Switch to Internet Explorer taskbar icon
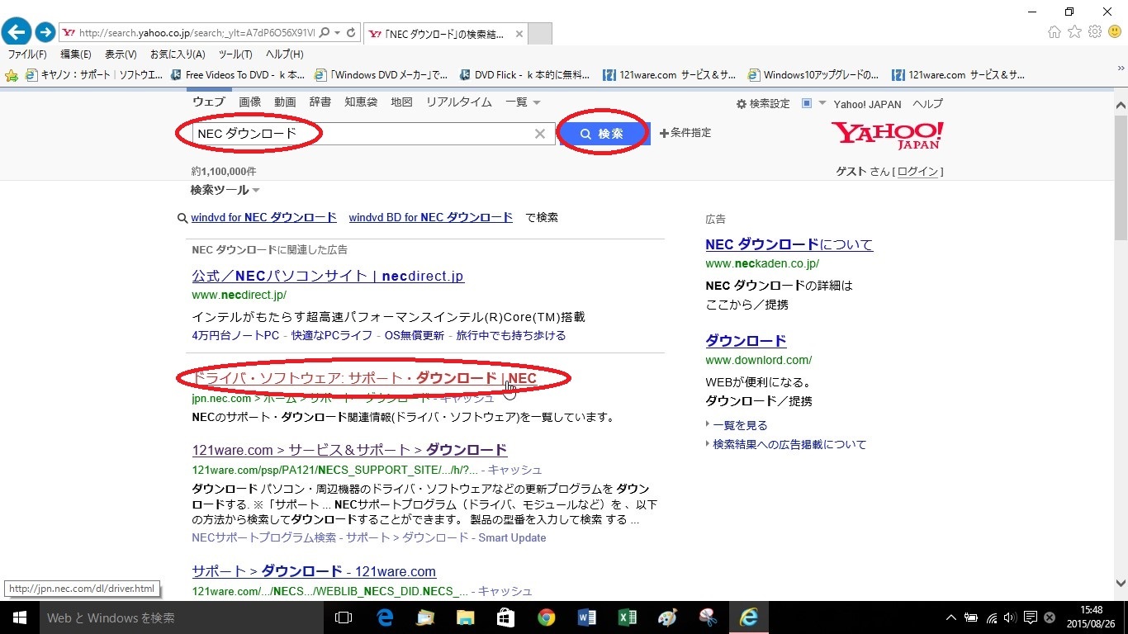Viewport: 1128px width, 634px height. (x=749, y=617)
